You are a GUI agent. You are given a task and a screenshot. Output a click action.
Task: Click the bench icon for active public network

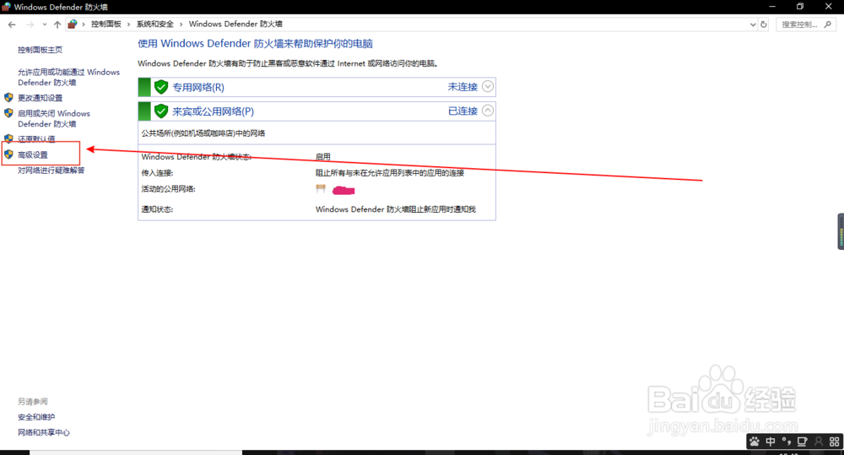(321, 188)
